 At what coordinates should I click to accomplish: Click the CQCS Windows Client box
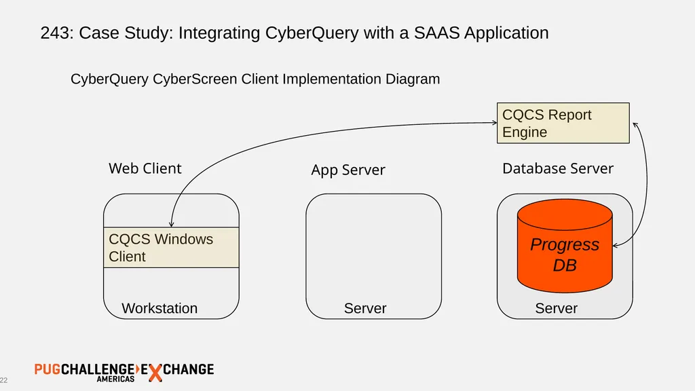tap(171, 247)
